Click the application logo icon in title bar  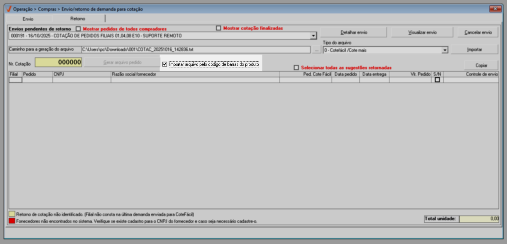[9, 9]
